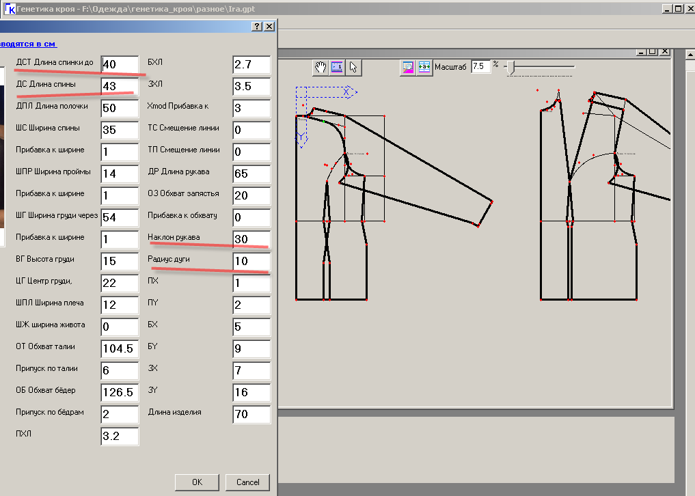Screen dimensions: 695x496
Task: Click the magnifier zoom icon
Action: pyautogui.click(x=408, y=67)
